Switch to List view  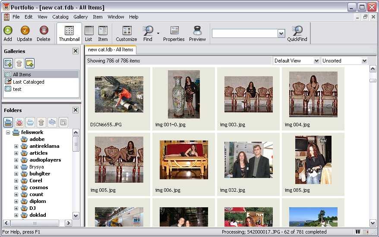pos(88,34)
